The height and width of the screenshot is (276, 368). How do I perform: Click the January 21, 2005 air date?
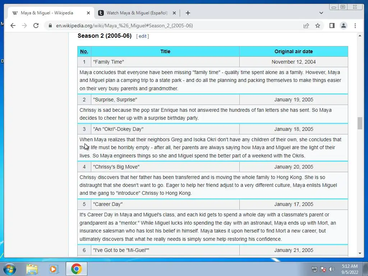point(294,250)
